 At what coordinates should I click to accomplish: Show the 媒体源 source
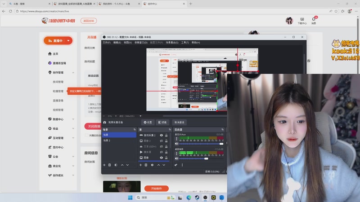[162, 152]
